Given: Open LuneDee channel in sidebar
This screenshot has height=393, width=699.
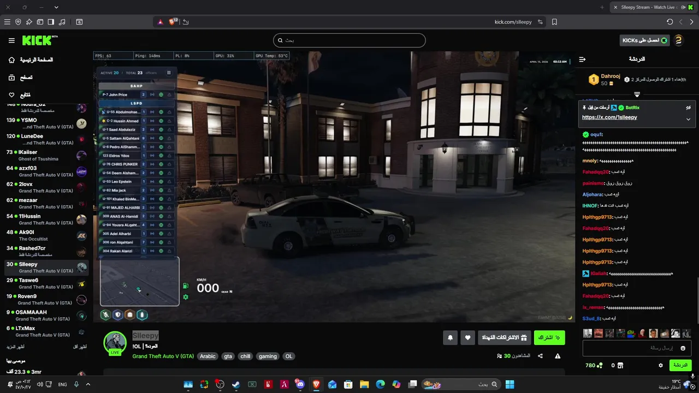Looking at the screenshot, I should coord(46,139).
